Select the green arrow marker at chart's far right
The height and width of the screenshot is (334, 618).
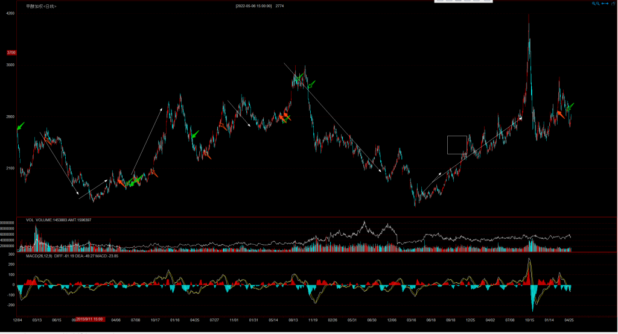(570, 106)
